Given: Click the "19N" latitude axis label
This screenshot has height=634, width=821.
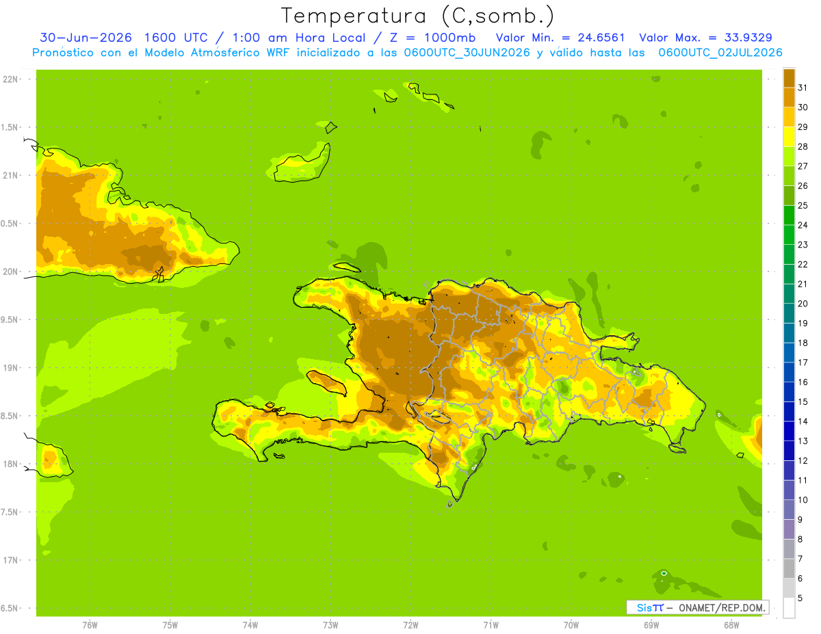Looking at the screenshot, I should 10,368.
